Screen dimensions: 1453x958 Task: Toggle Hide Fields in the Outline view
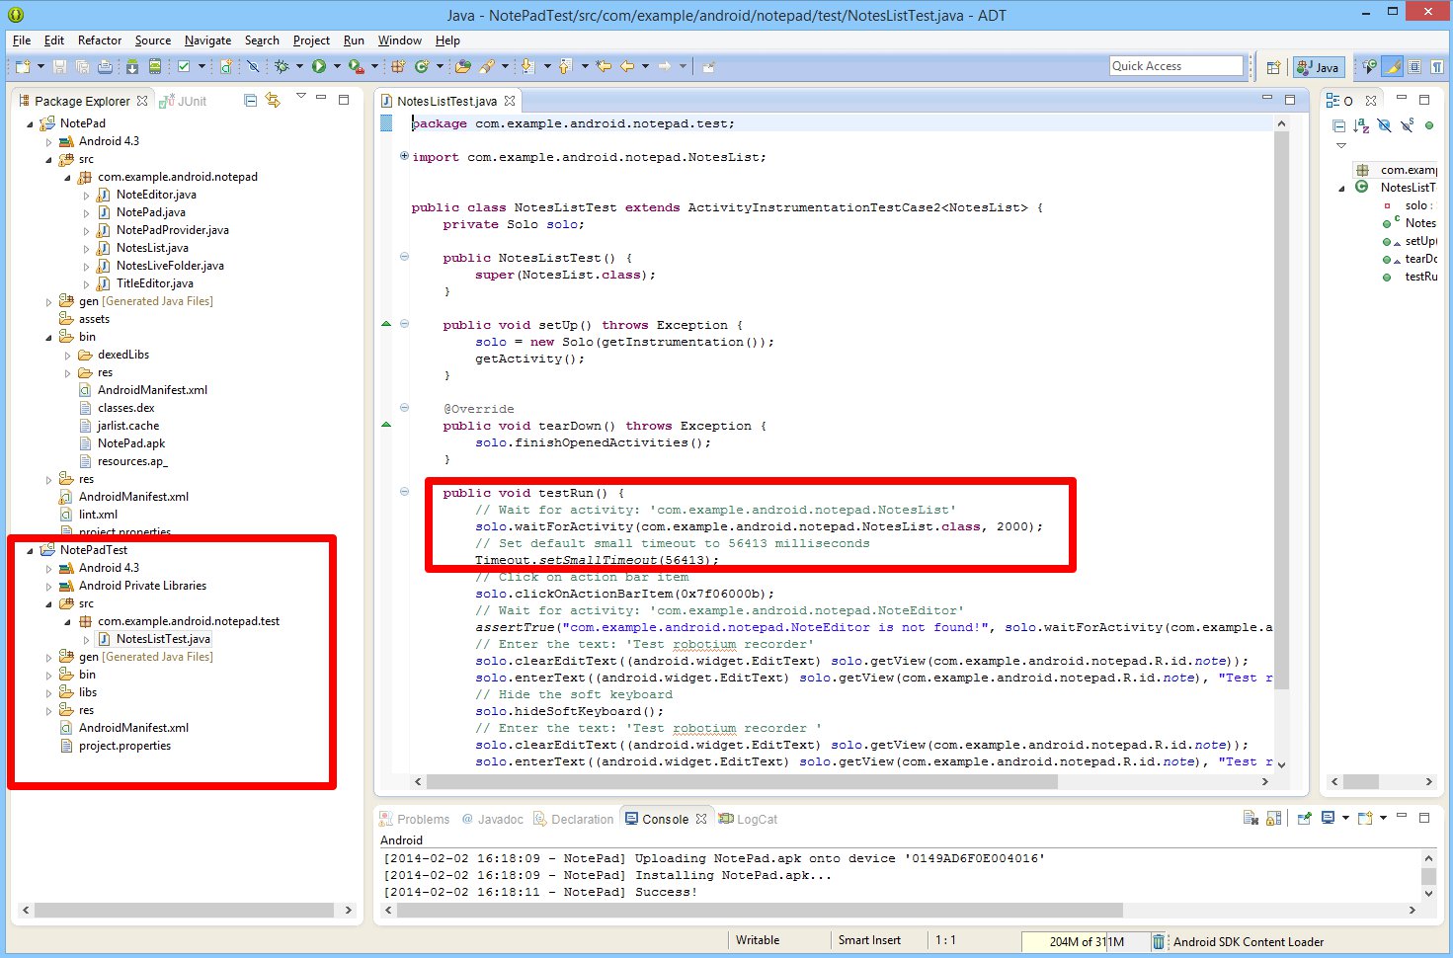(x=1385, y=125)
